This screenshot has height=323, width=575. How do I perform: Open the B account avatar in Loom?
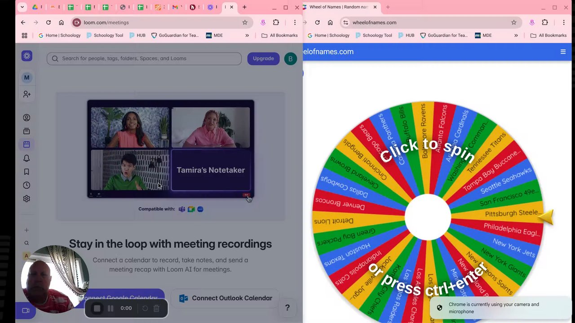(x=290, y=59)
